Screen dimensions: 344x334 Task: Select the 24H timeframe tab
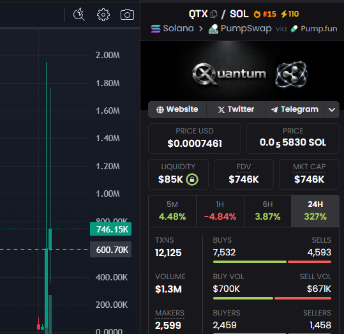(x=315, y=211)
